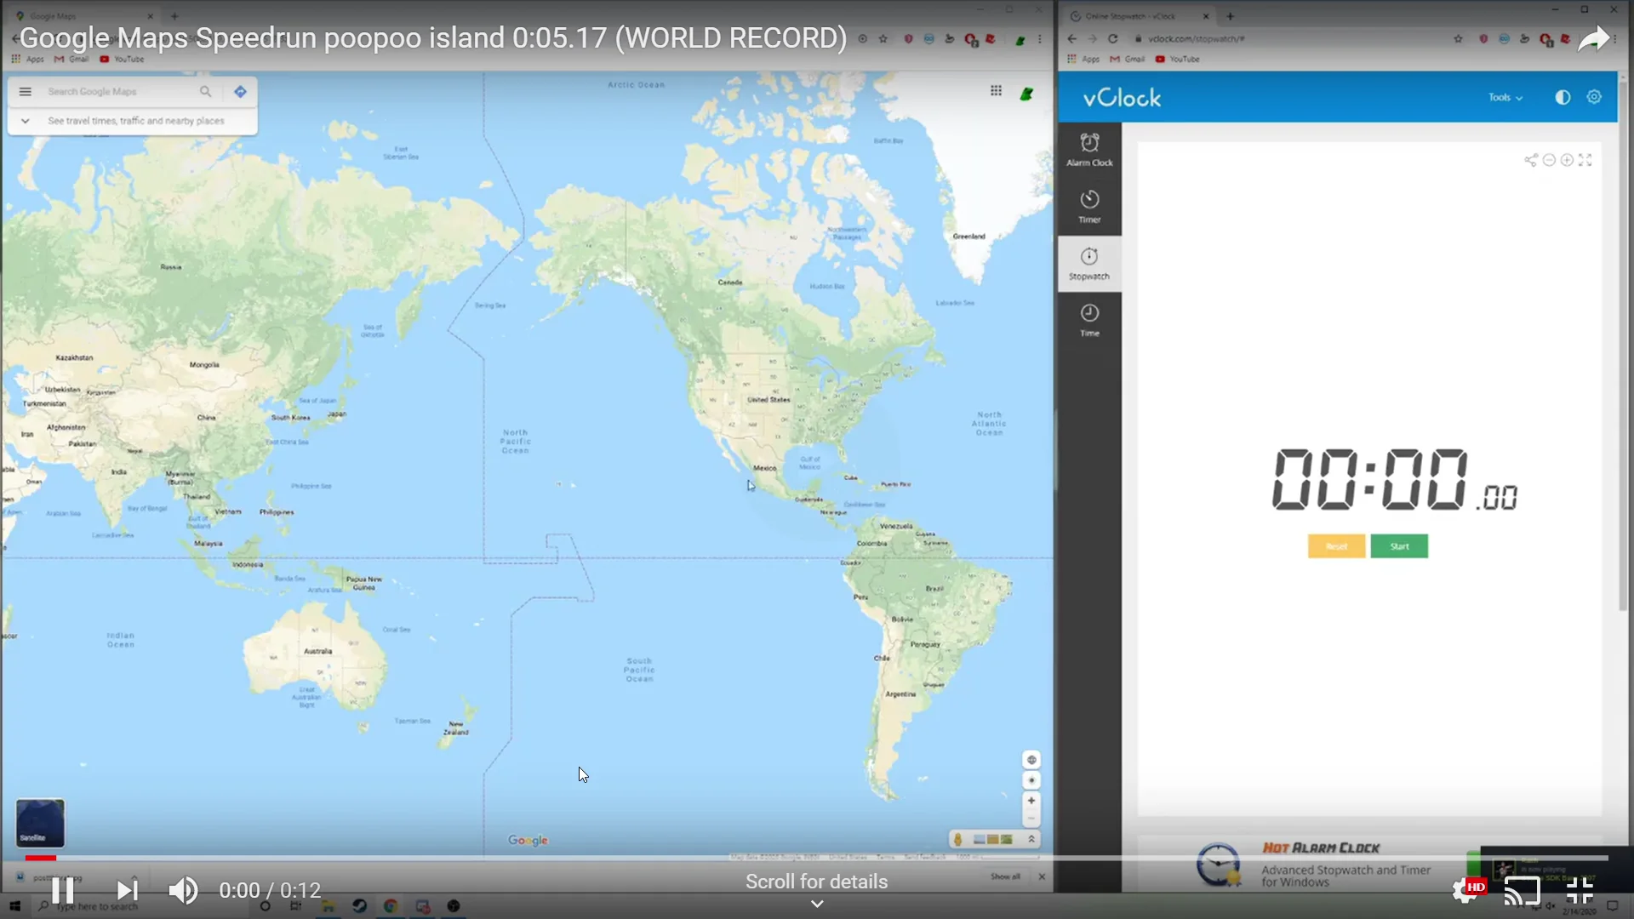Viewport: 1634px width, 919px height.
Task: Show your location on the map
Action: point(1031,780)
